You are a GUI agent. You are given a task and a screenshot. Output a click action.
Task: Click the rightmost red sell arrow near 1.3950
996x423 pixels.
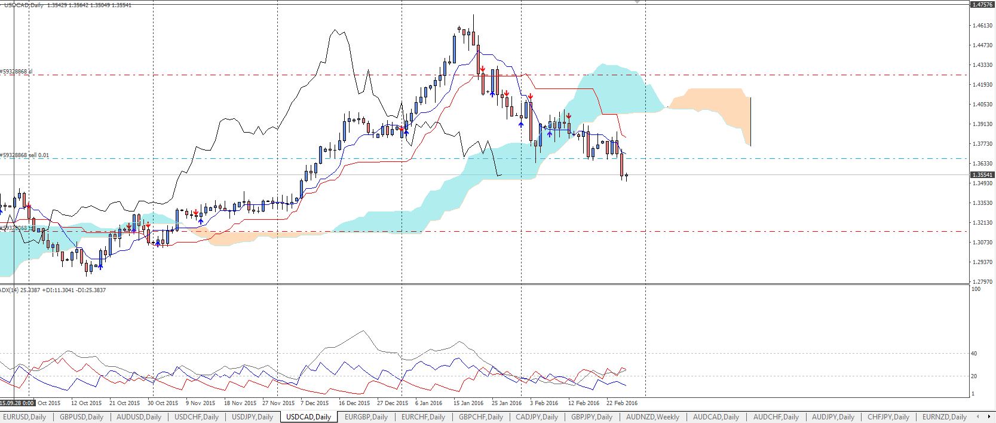pyautogui.click(x=569, y=116)
